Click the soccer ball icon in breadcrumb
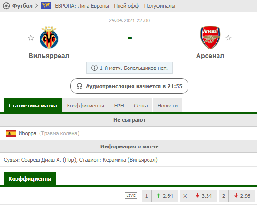This screenshot has height=205, width=257. click(x=6, y=6)
